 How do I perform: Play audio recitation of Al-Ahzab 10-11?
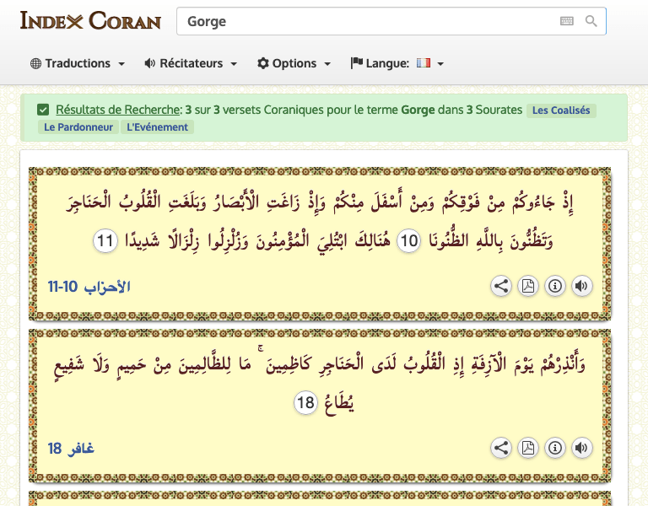581,286
